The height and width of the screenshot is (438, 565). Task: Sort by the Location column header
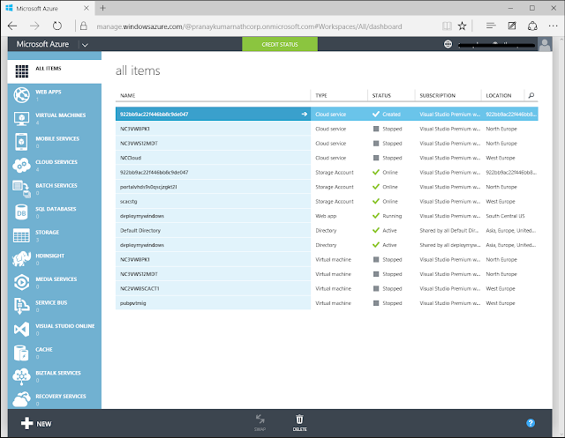point(498,95)
